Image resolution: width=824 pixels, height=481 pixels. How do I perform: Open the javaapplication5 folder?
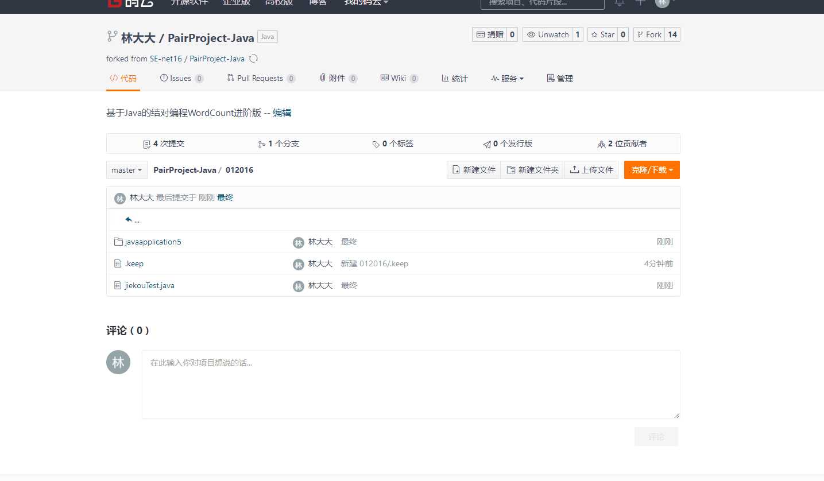153,242
